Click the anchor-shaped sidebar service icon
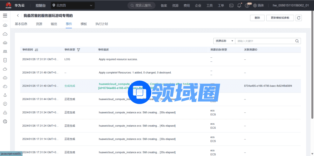 pyautogui.click(x=5, y=95)
